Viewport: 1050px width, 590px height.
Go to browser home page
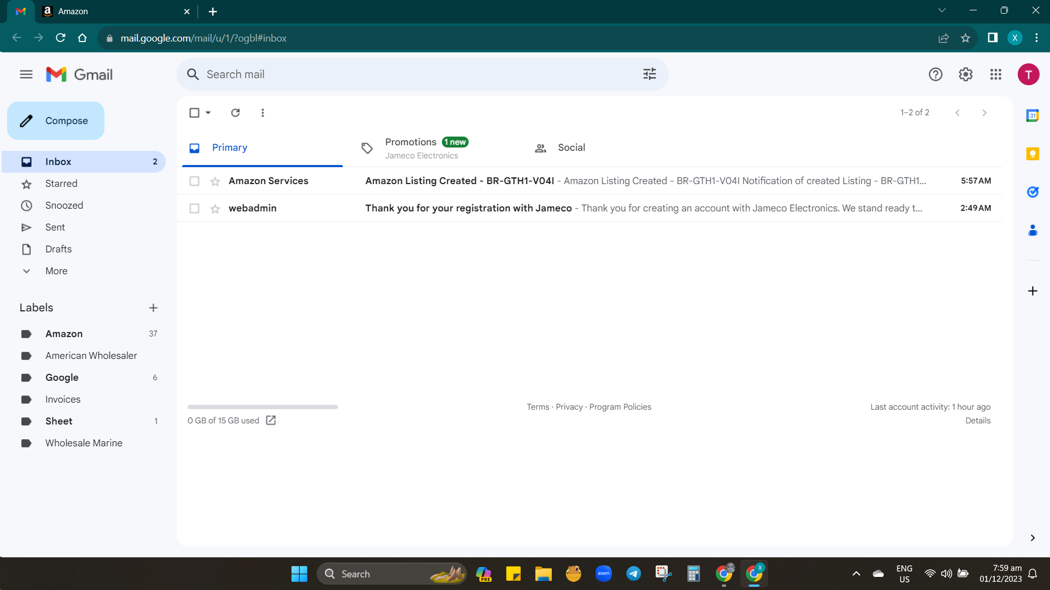pos(83,38)
